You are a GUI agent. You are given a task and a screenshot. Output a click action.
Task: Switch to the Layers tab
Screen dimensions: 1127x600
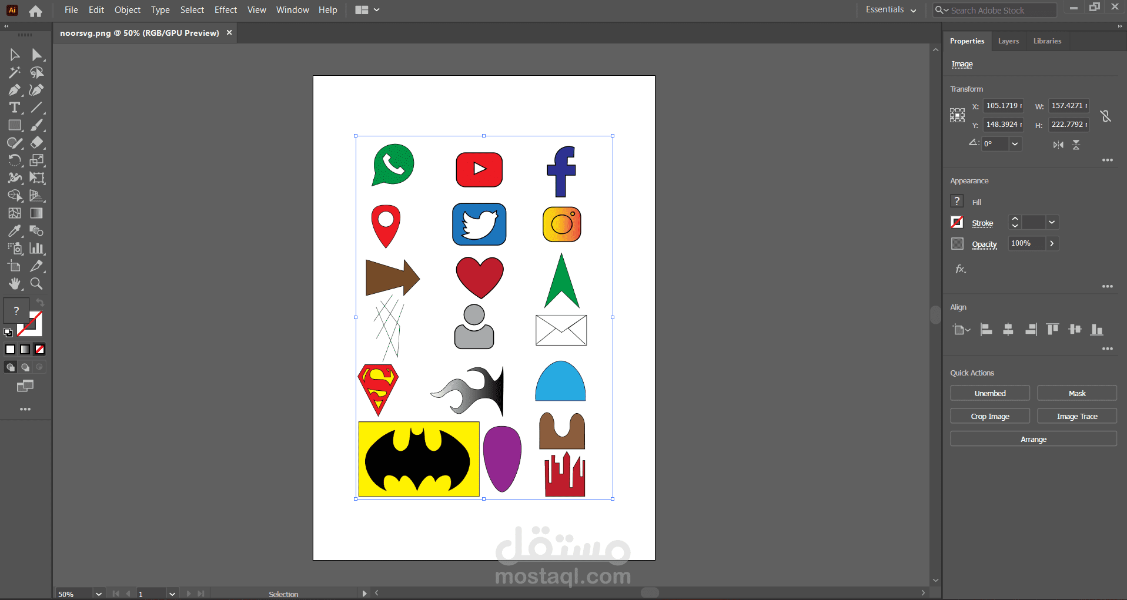pyautogui.click(x=1008, y=41)
